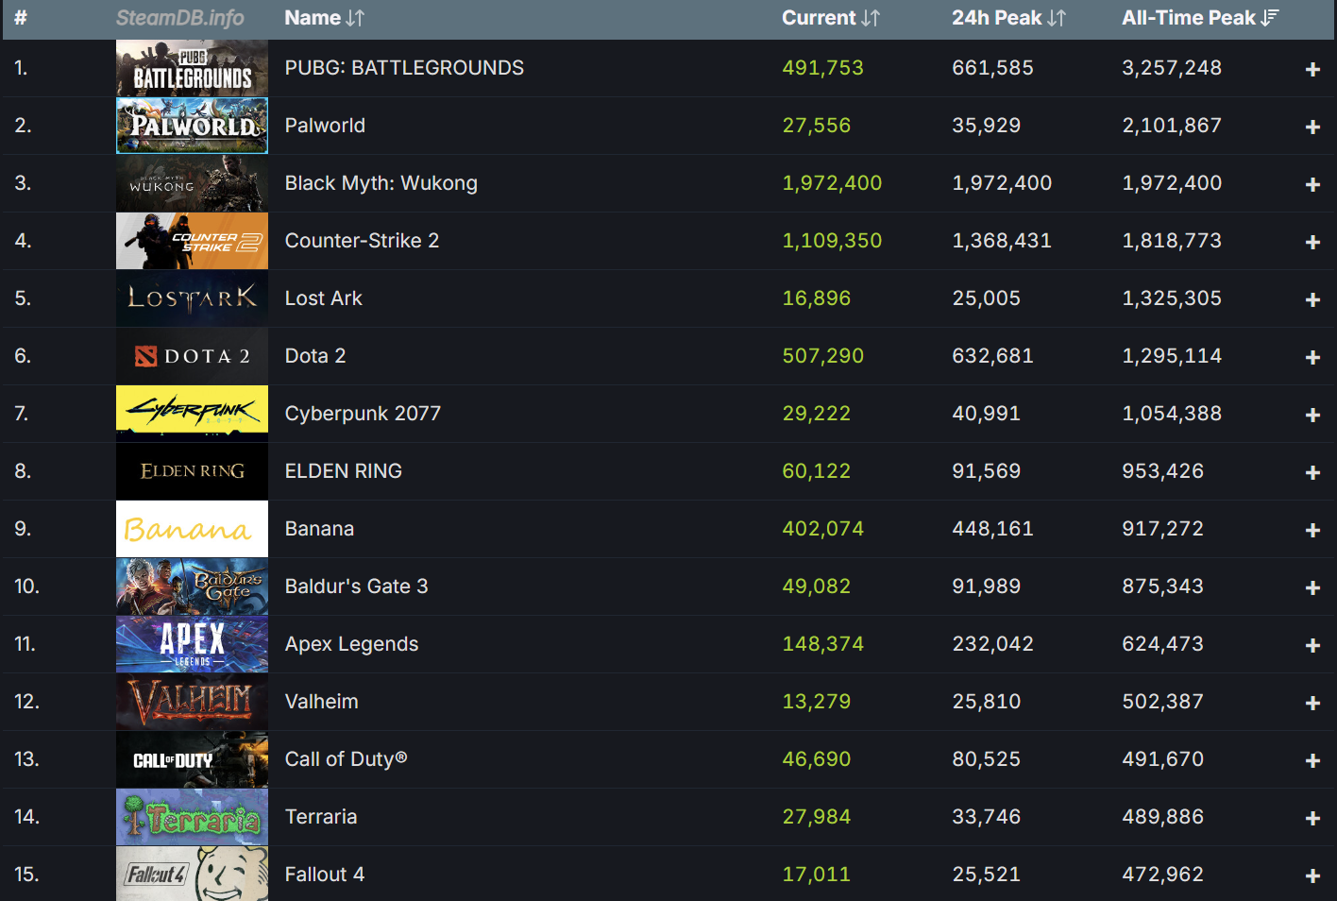
Task: Expand the Black Myth: Wukong row plus icon
Action: click(x=1312, y=184)
